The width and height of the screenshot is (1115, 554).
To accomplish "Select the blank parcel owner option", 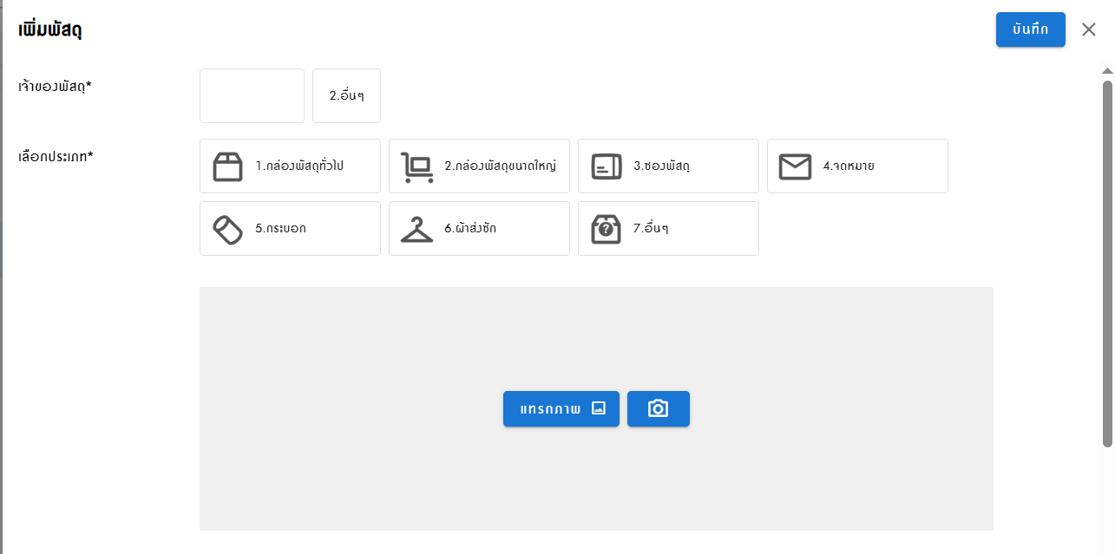I will click(252, 96).
